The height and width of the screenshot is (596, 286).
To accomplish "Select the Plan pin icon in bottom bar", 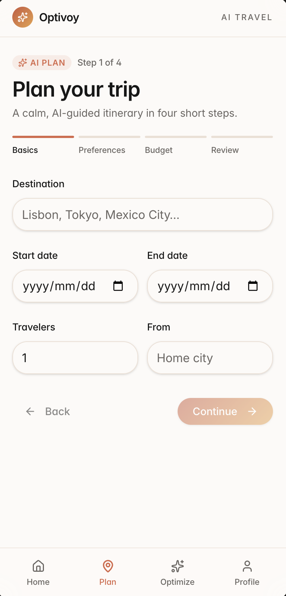I will coord(108,566).
